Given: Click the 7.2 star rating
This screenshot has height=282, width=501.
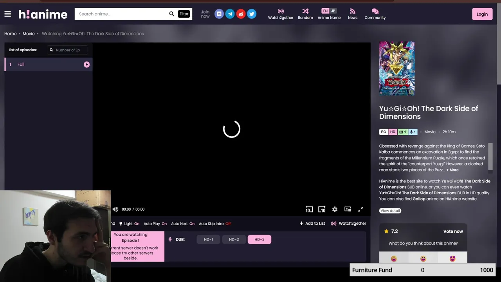Looking at the screenshot, I should point(391,231).
